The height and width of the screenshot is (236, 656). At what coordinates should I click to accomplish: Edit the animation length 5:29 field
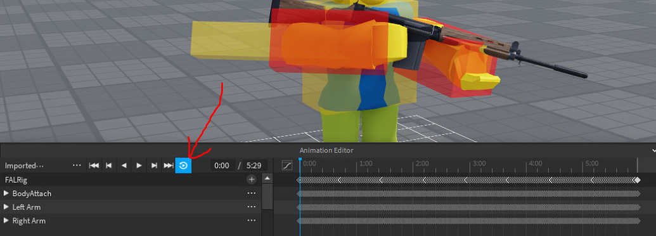click(x=254, y=166)
